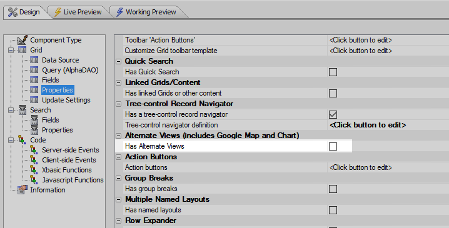Select the Server-side Events icon
Viewport: 449px width, 228px height.
(x=34, y=150)
